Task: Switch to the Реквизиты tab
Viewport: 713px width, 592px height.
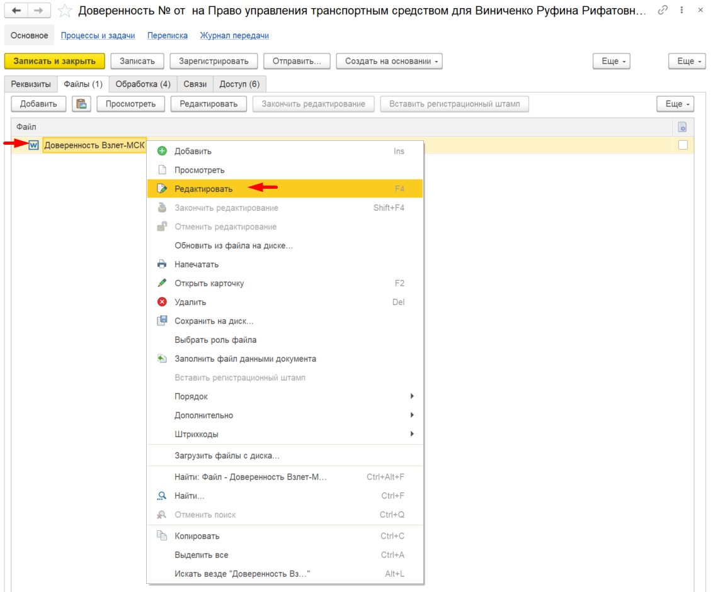Action: (31, 84)
